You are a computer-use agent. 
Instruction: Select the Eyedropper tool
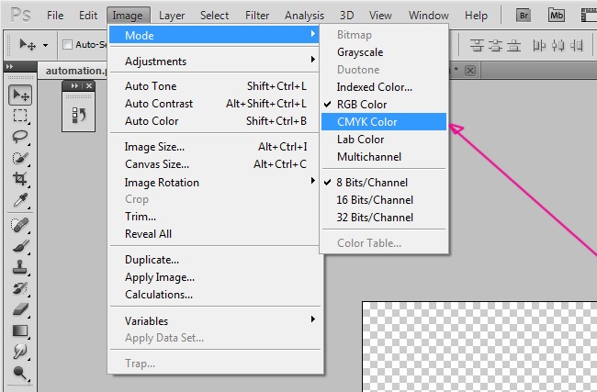point(20,200)
